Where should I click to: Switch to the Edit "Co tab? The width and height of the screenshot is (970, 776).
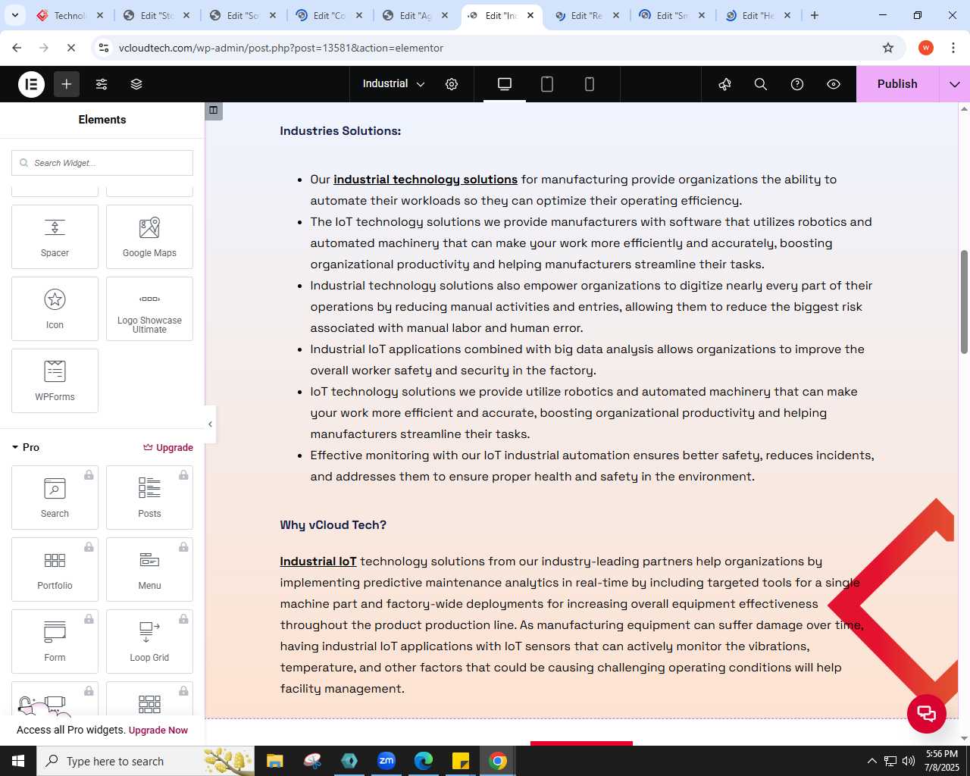330,15
